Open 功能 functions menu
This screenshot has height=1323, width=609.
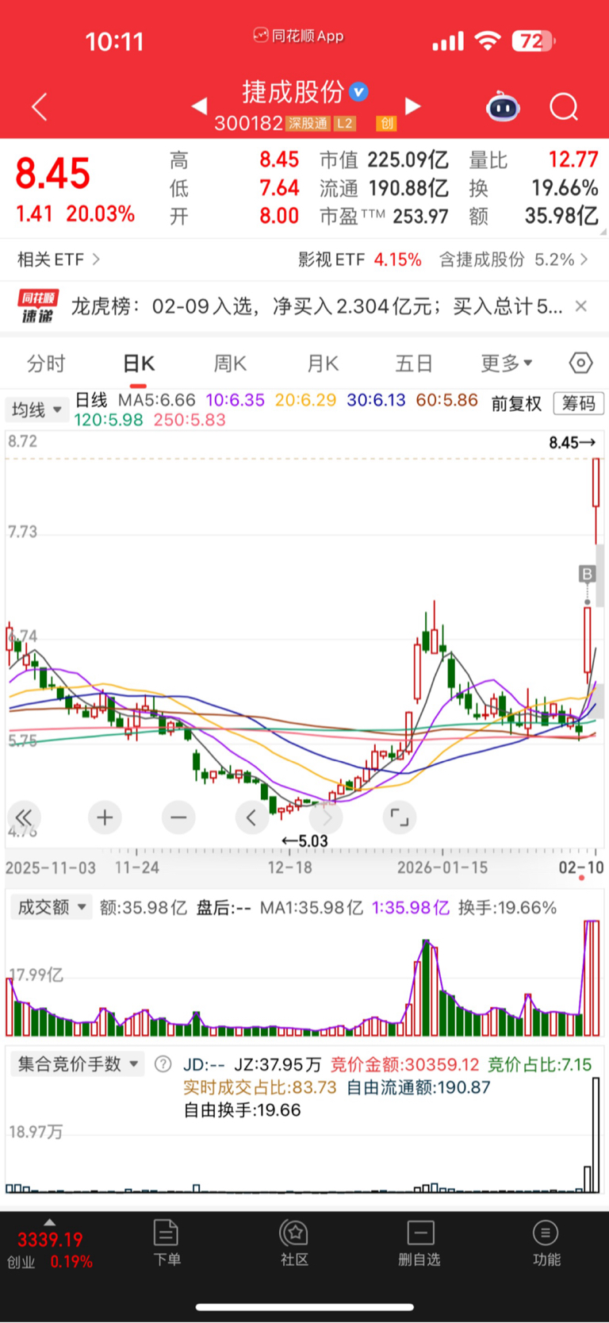point(546,1243)
